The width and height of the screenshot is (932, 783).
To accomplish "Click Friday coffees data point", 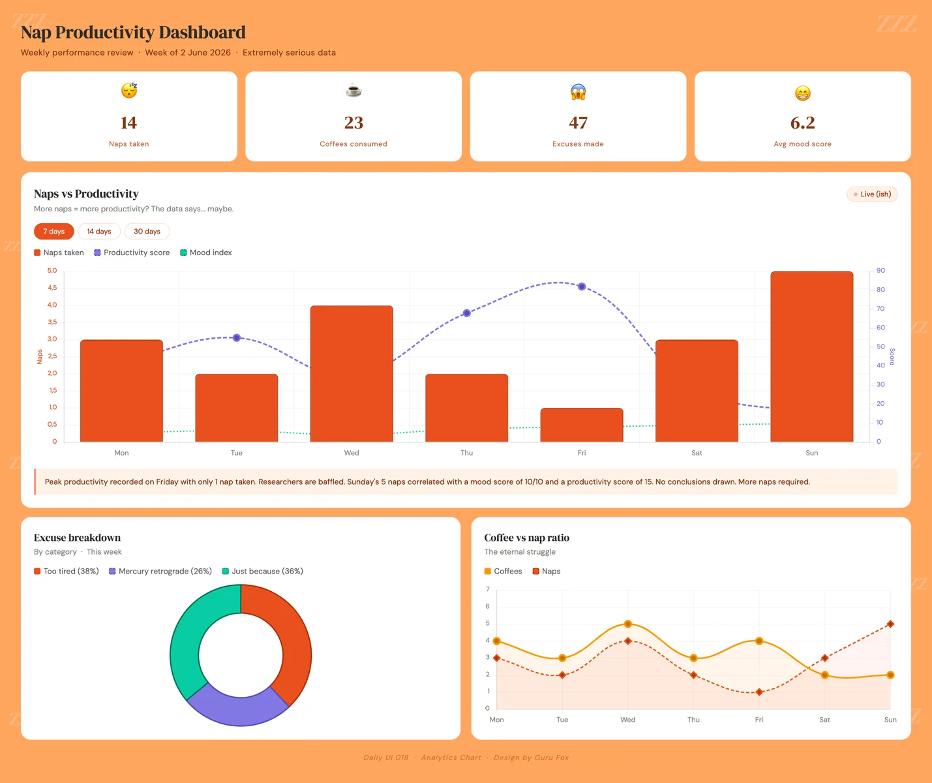I will point(759,641).
